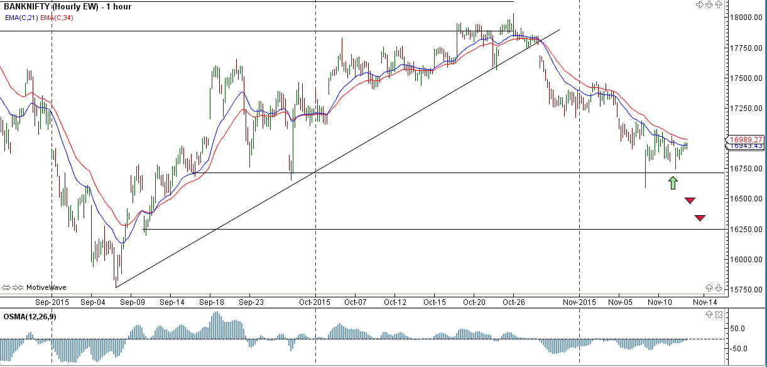The height and width of the screenshot is (367, 767).
Task: Close the OSMA indicator panel
Action: 719,314
